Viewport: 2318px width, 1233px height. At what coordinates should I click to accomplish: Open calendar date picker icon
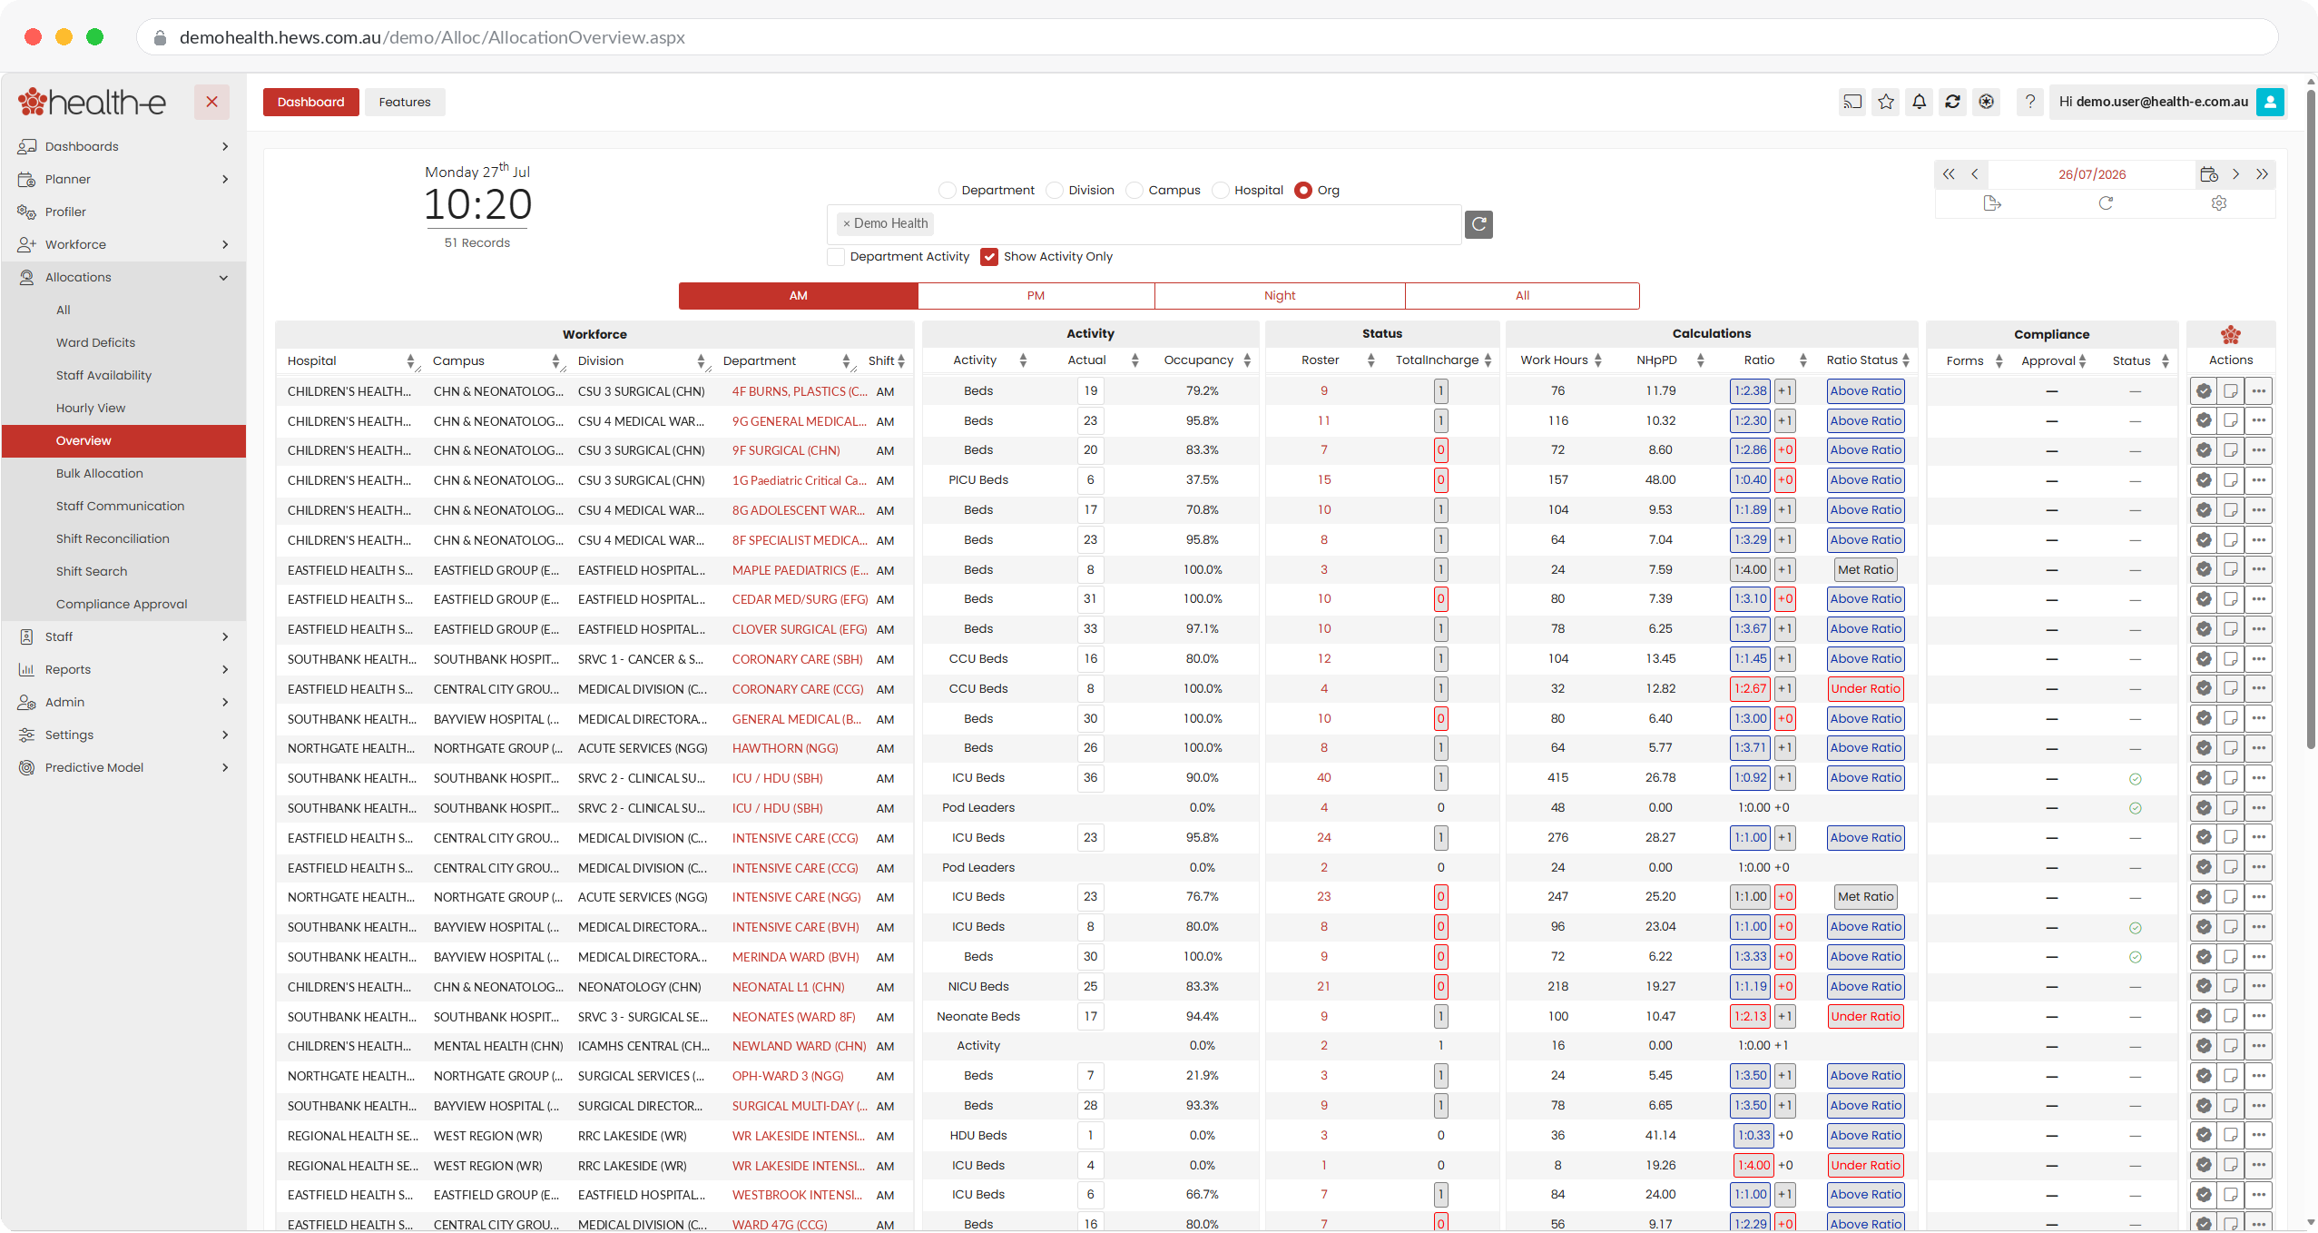click(2209, 174)
